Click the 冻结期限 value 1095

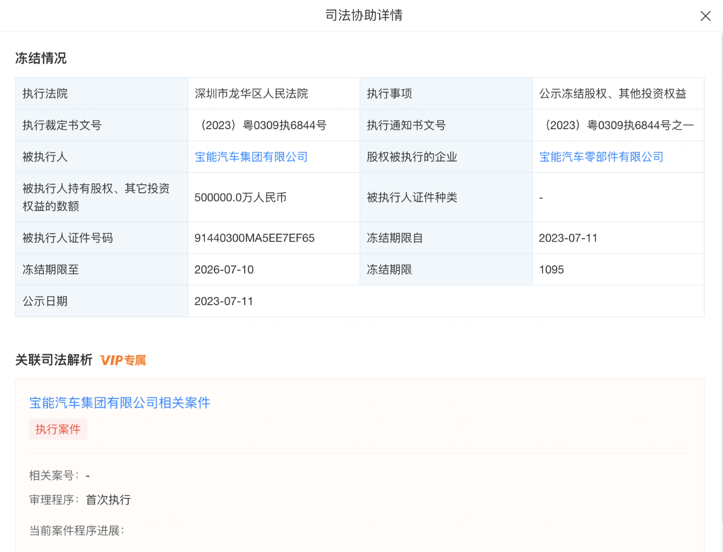point(551,270)
